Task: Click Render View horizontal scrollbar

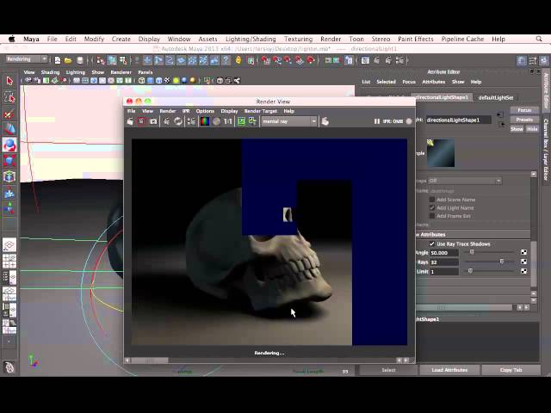Action: tap(266, 360)
